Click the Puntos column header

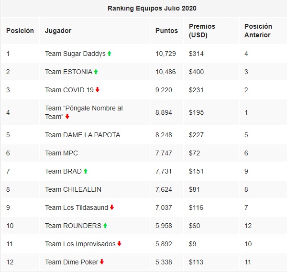click(x=166, y=31)
